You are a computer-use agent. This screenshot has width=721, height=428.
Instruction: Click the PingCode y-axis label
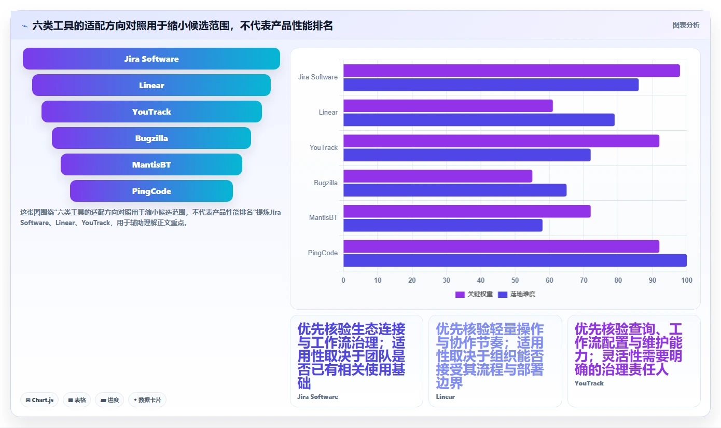pos(323,253)
